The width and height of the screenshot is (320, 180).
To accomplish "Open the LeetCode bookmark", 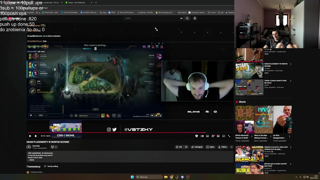I will (145, 12).
